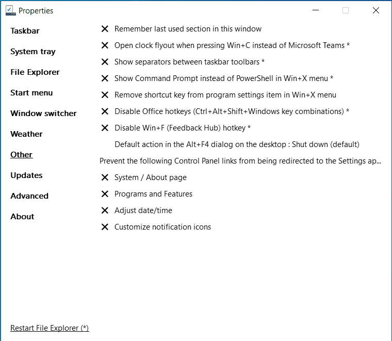Open the Taskbar section
This screenshot has width=392, height=341.
pos(25,31)
